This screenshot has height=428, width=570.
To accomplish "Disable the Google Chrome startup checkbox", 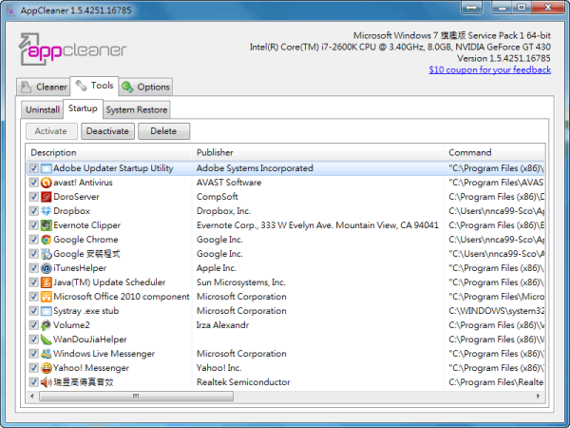I will coord(34,240).
